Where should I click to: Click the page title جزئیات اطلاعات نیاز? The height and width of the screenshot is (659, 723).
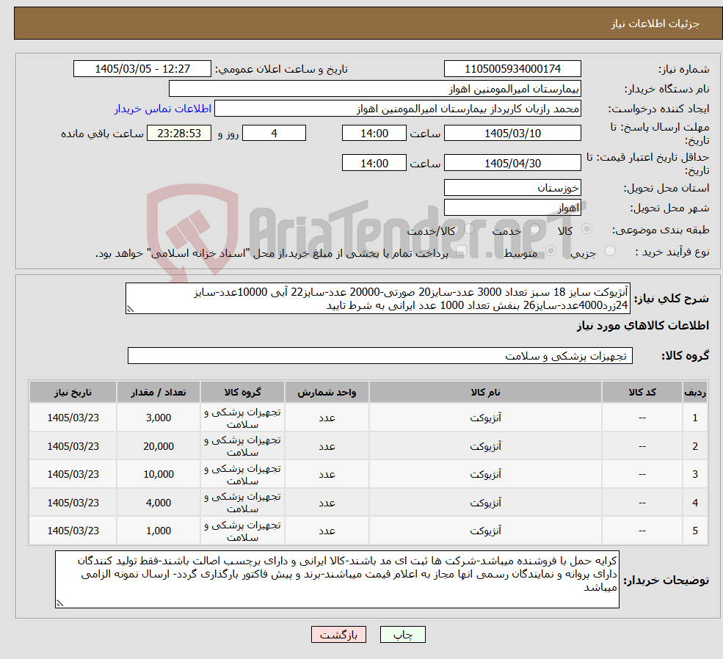click(x=655, y=23)
